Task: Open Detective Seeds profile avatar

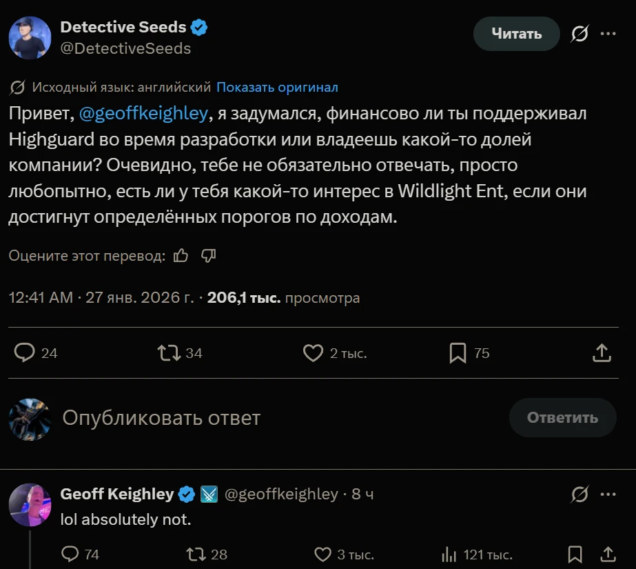Action: 30,37
